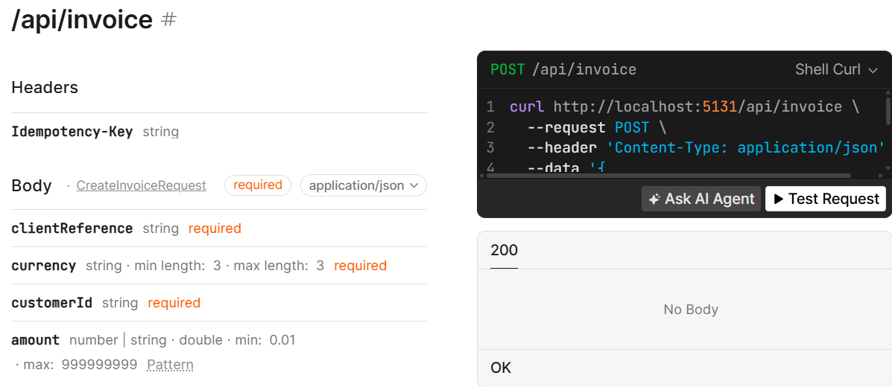Click the Headers section title
892x387 pixels.
pos(45,88)
